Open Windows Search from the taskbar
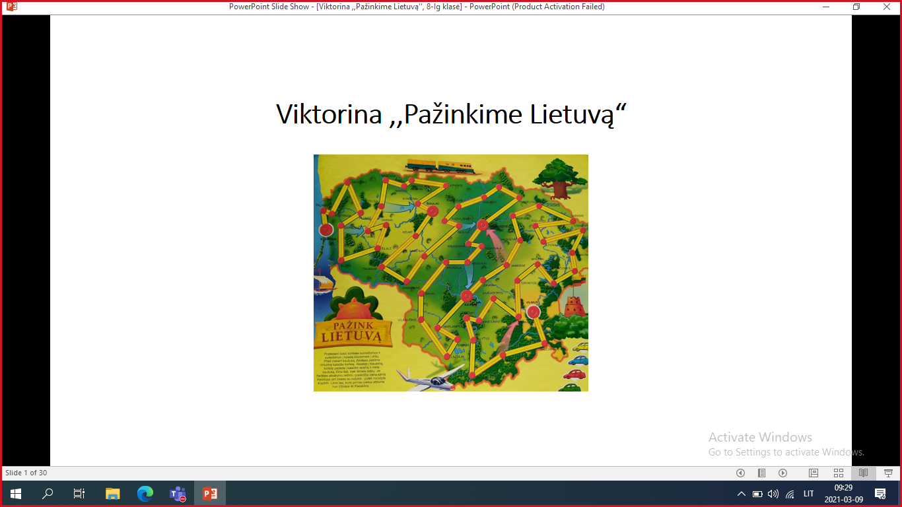This screenshot has height=507, width=902. [x=48, y=493]
